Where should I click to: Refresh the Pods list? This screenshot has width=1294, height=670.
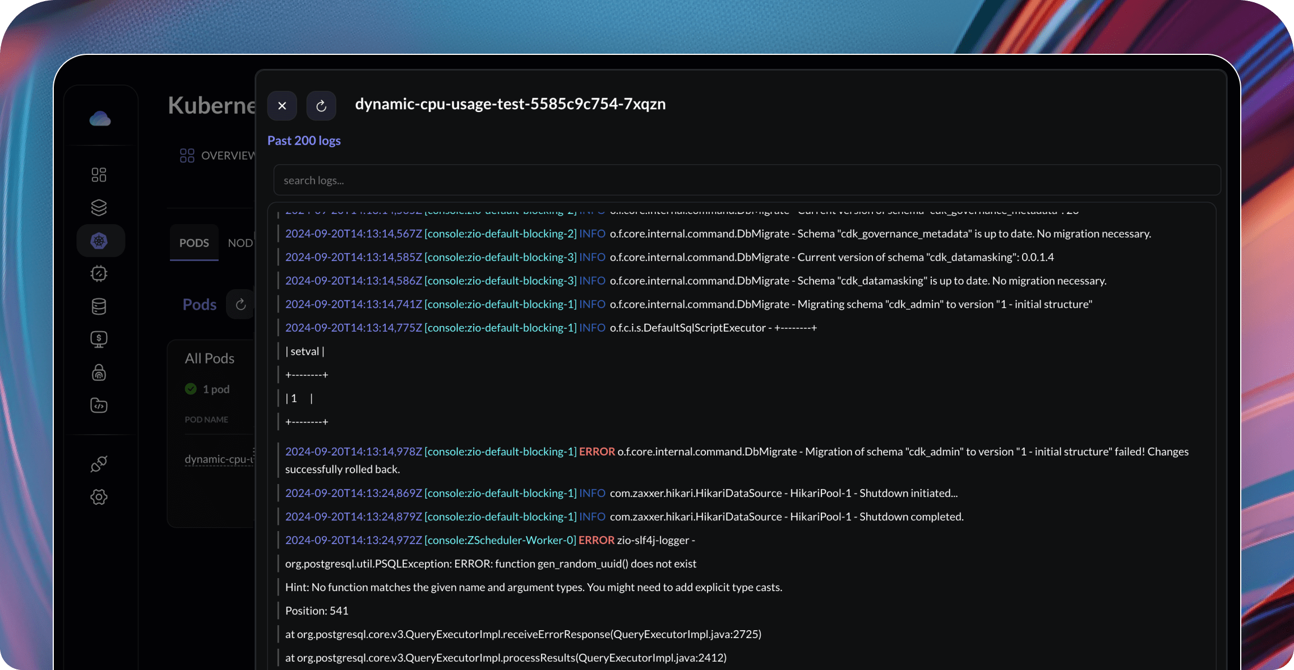tap(241, 304)
